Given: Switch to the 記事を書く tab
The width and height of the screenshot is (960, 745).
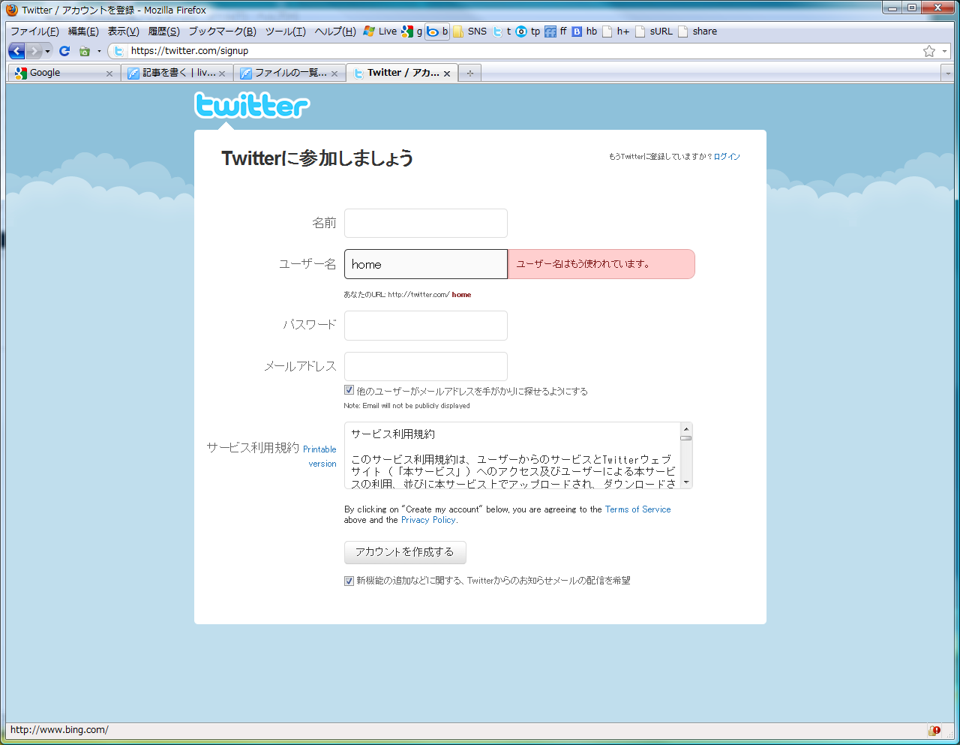Looking at the screenshot, I should coord(177,73).
